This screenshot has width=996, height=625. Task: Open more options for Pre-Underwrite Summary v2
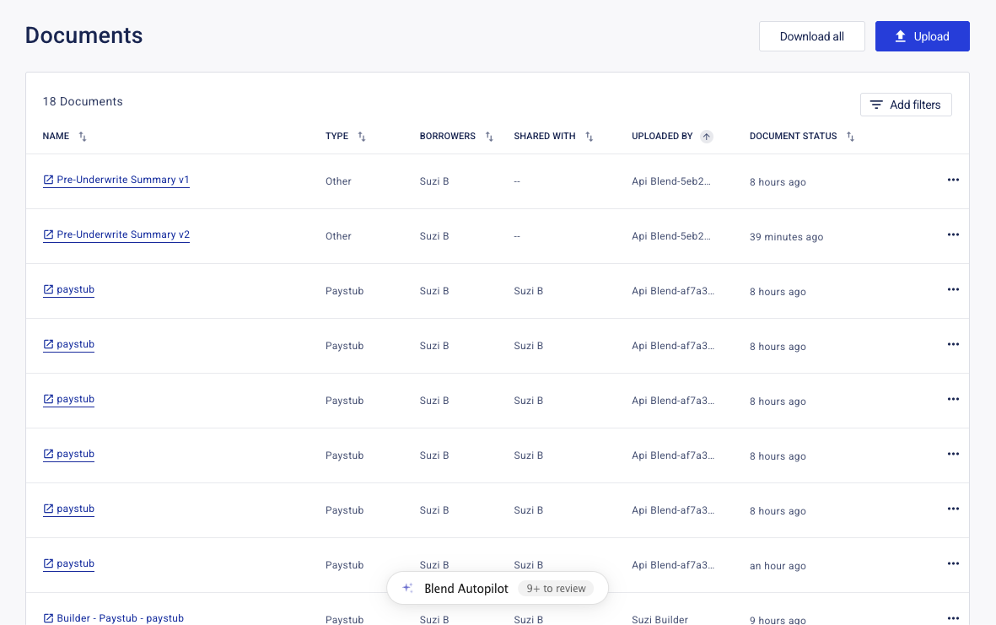[x=953, y=235]
